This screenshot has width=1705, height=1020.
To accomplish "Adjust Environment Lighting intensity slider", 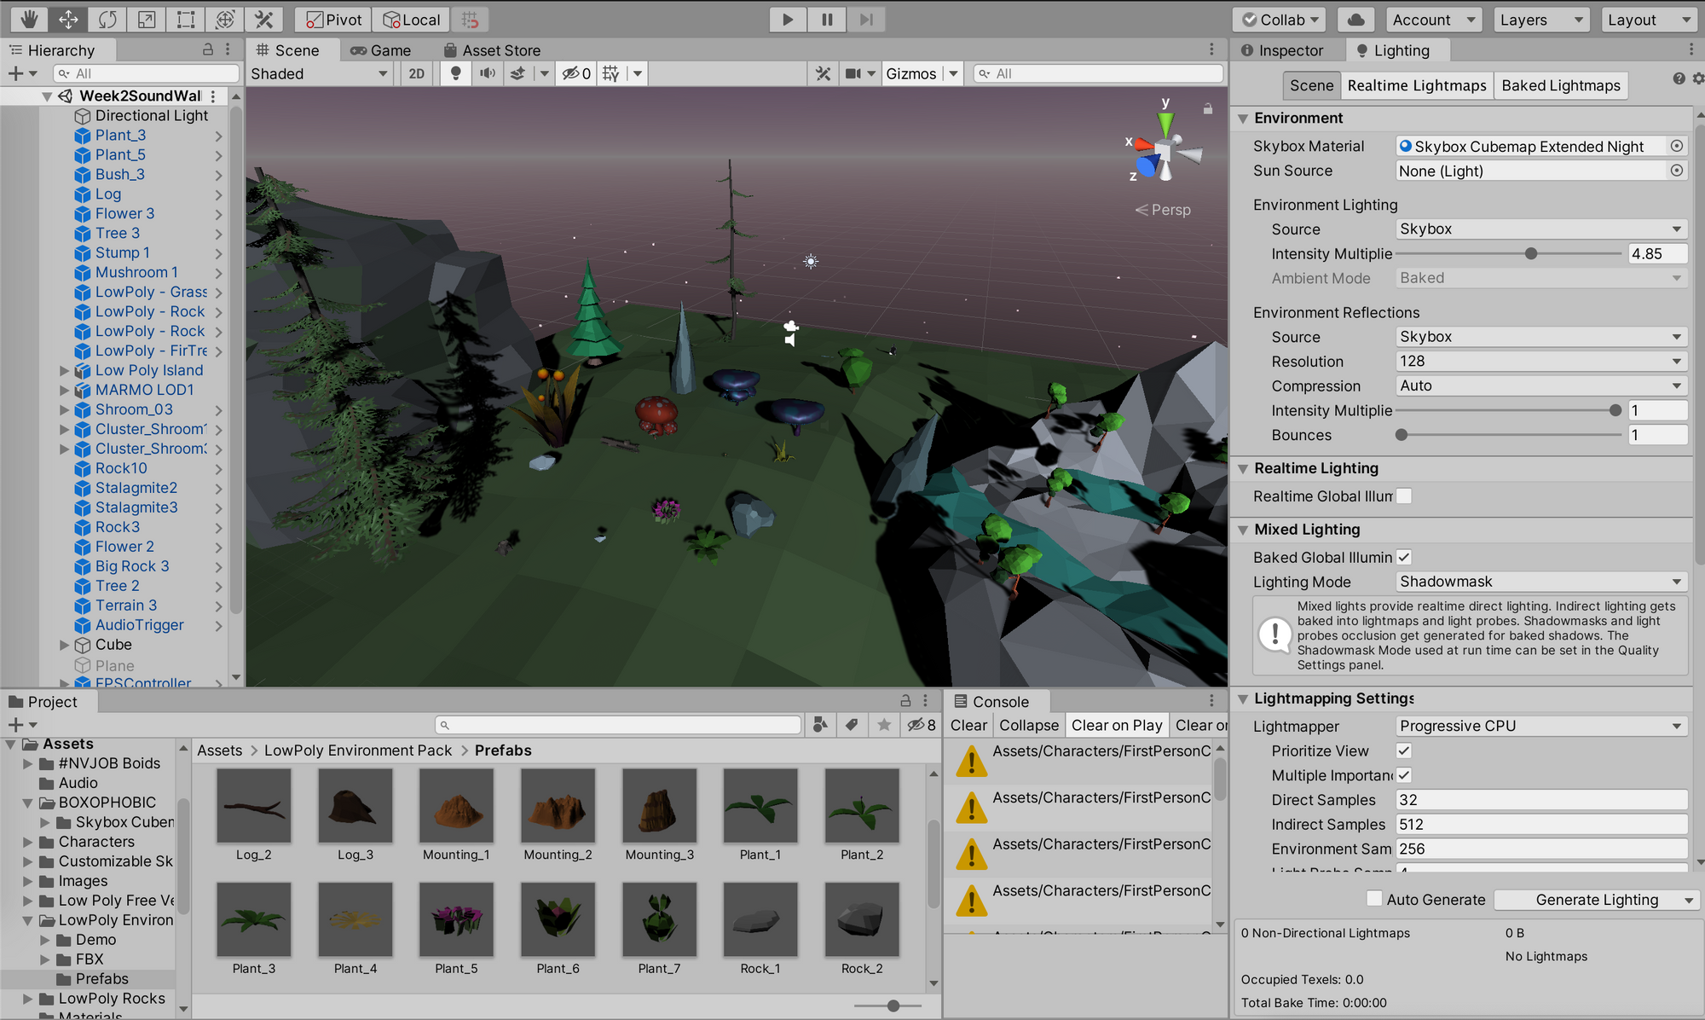I will coord(1531,253).
